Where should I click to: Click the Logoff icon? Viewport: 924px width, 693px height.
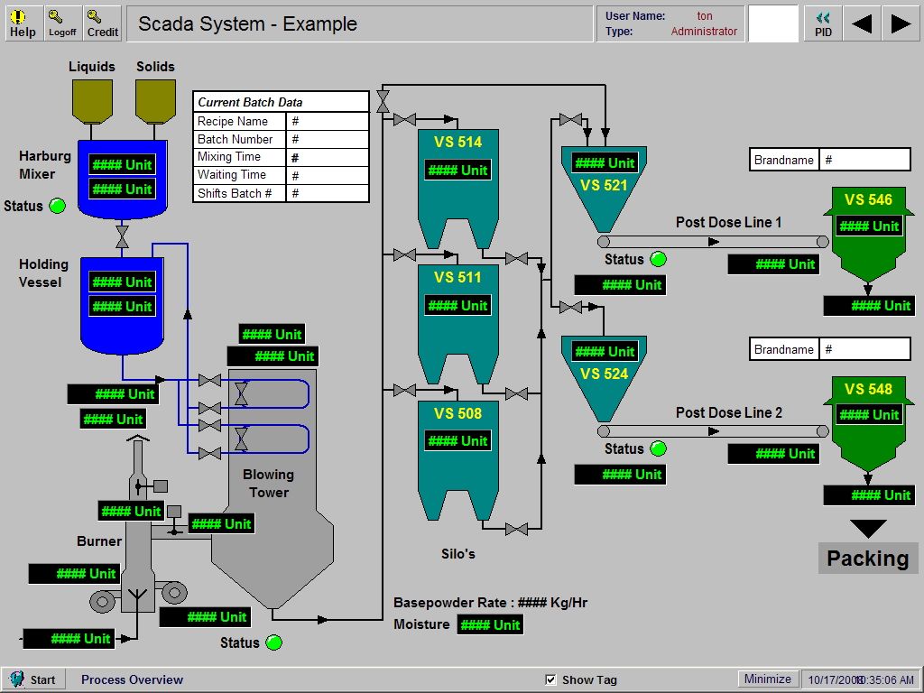pos(61,22)
